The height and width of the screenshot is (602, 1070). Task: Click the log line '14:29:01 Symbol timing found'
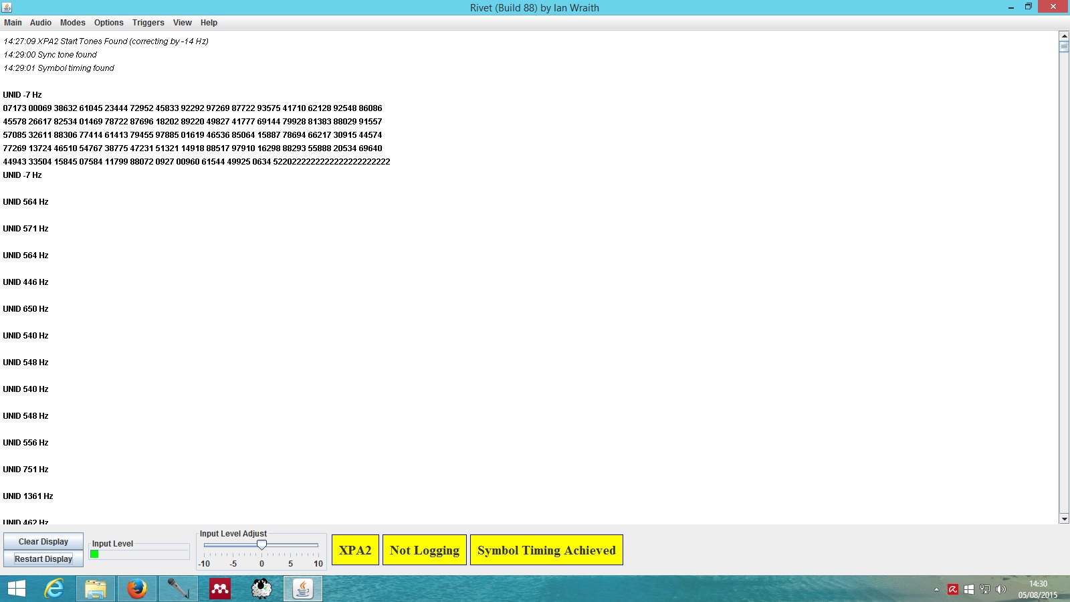[x=59, y=68]
